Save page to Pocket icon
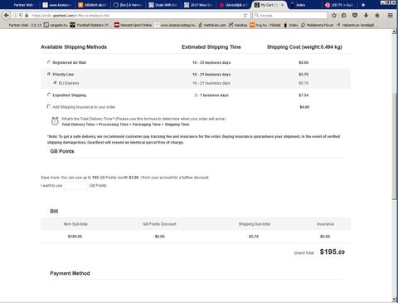The height and width of the screenshot is (303, 398). coord(355,16)
